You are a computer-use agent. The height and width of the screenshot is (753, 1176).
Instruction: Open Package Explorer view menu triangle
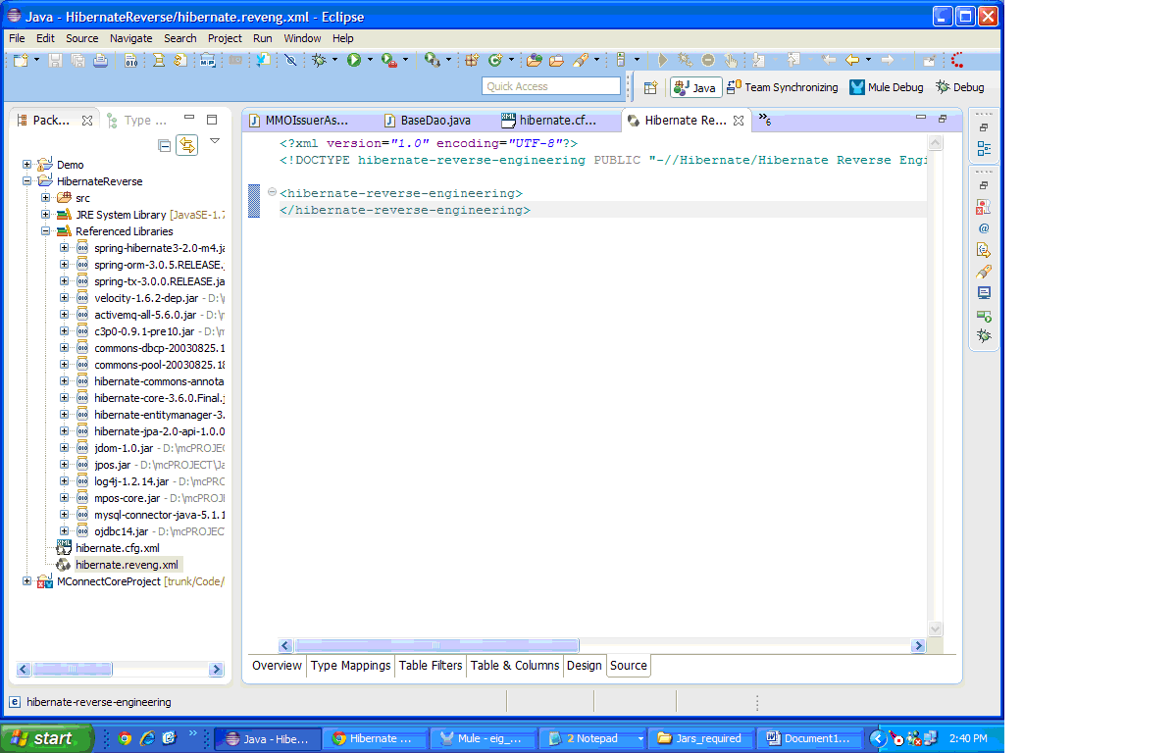pos(215,141)
